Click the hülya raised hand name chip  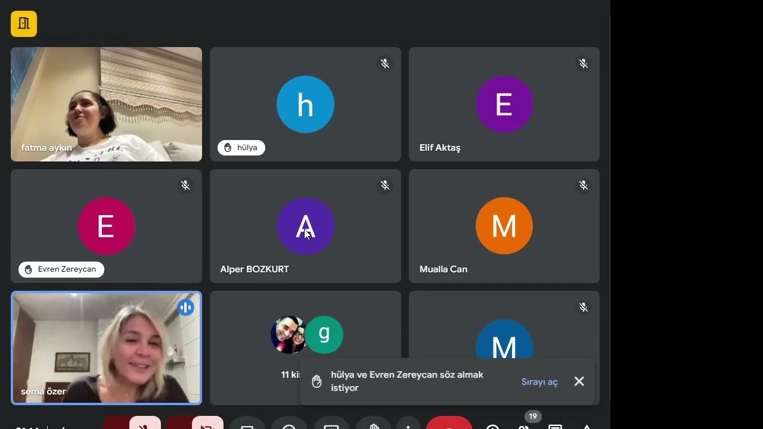241,148
